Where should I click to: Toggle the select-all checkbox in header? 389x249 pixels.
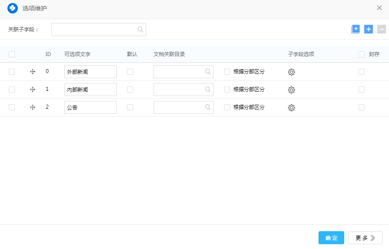click(12, 54)
